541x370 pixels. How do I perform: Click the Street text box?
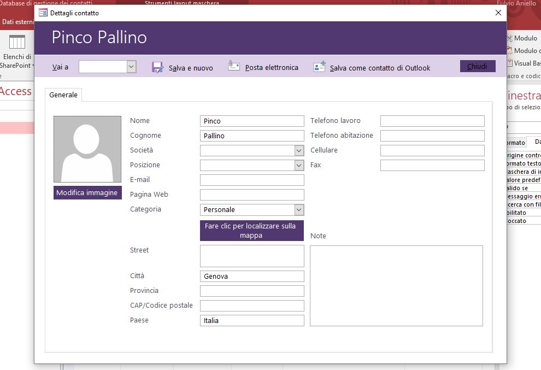[x=252, y=256]
